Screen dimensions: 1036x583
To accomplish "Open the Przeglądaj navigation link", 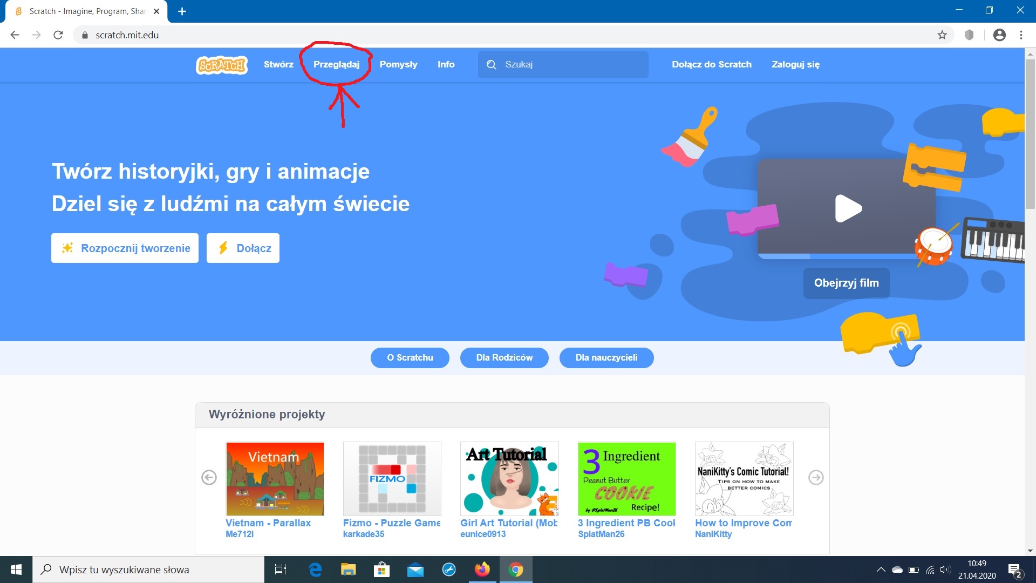I will [336, 64].
